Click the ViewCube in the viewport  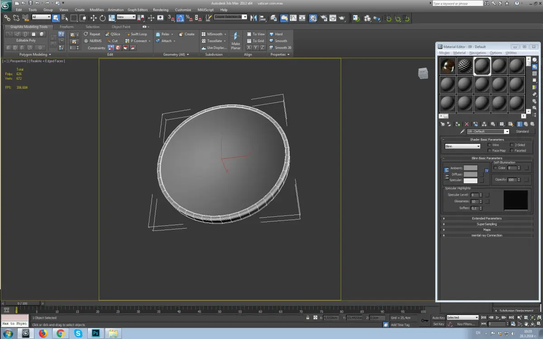(x=423, y=73)
